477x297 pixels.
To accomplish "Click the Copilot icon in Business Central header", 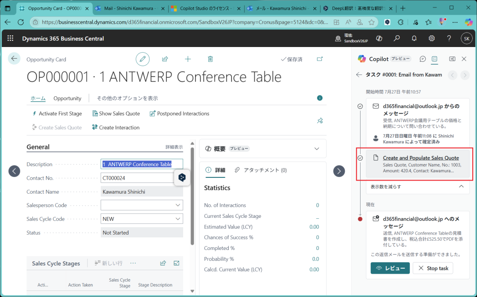I will coord(379,38).
